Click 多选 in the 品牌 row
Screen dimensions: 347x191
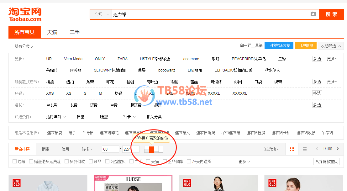click(317, 59)
